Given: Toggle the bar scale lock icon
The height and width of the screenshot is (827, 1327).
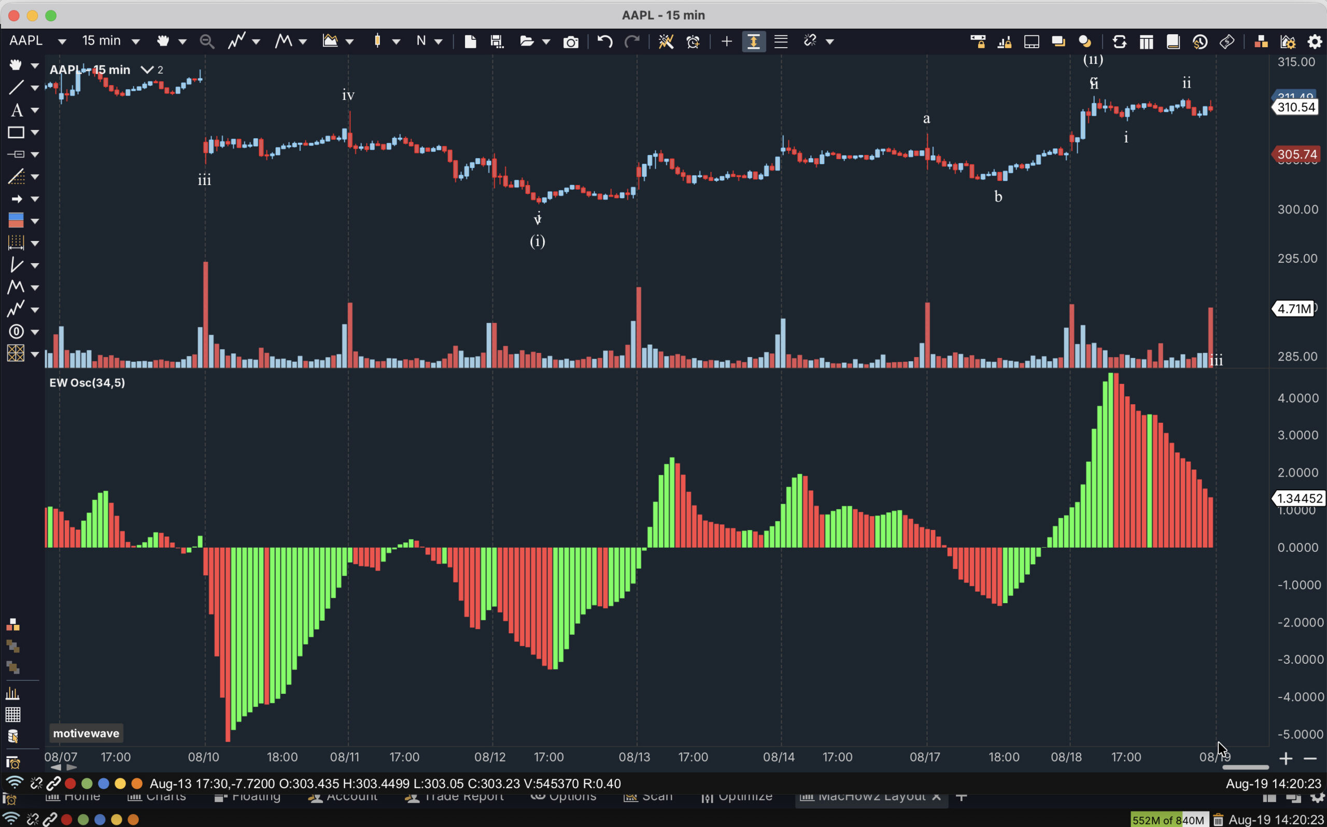Looking at the screenshot, I should (1004, 42).
